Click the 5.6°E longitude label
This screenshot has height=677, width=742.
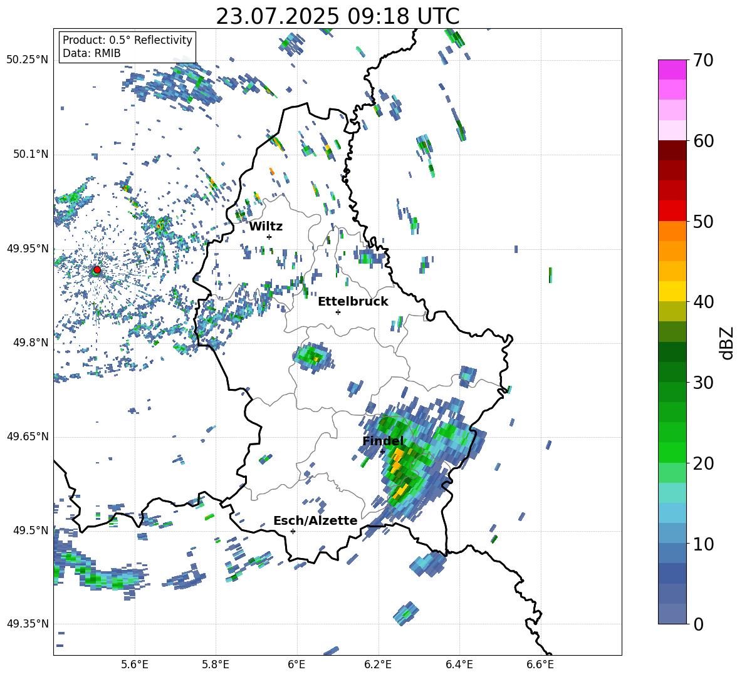point(135,664)
